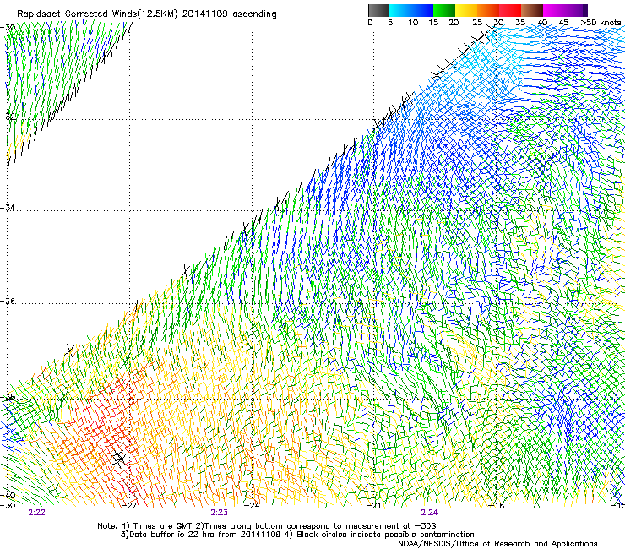This screenshot has width=625, height=549.
Task: Click the "-36" latitude axis label
Action: click(8, 301)
